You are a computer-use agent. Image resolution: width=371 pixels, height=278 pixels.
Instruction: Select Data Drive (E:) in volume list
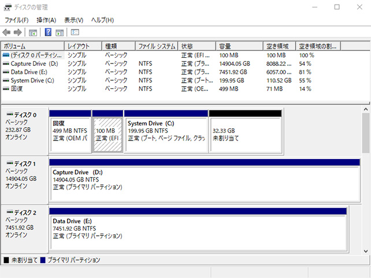[x=29, y=72]
